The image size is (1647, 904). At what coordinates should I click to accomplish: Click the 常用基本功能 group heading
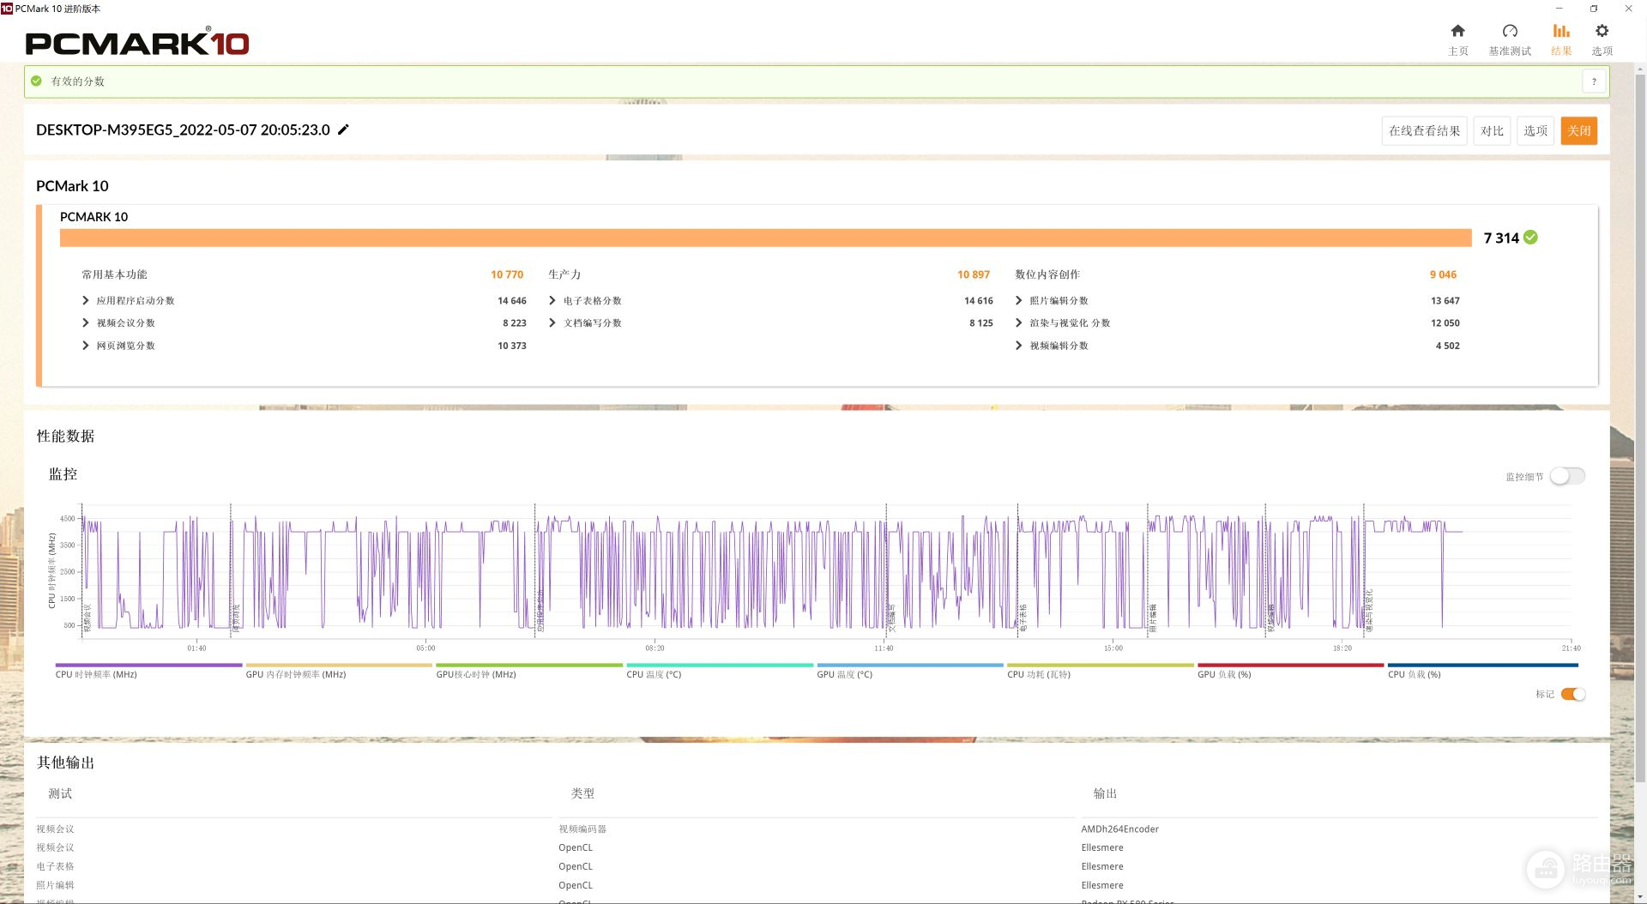[x=114, y=274]
